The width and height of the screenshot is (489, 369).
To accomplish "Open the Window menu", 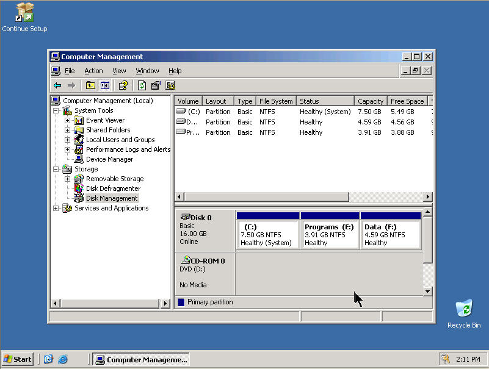I will click(x=147, y=71).
